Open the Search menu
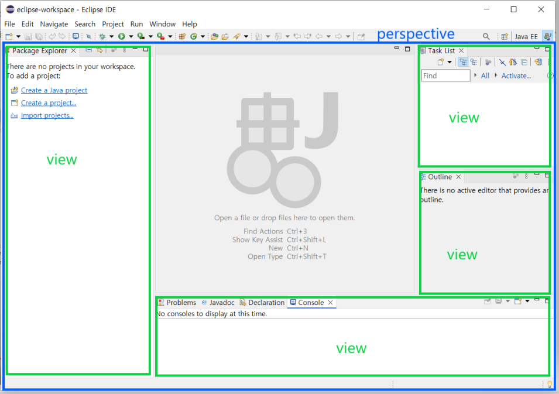The width and height of the screenshot is (559, 394). [85, 24]
